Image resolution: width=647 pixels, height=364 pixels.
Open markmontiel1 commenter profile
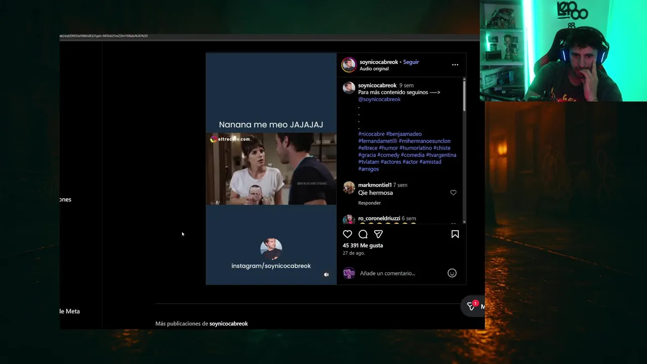375,185
